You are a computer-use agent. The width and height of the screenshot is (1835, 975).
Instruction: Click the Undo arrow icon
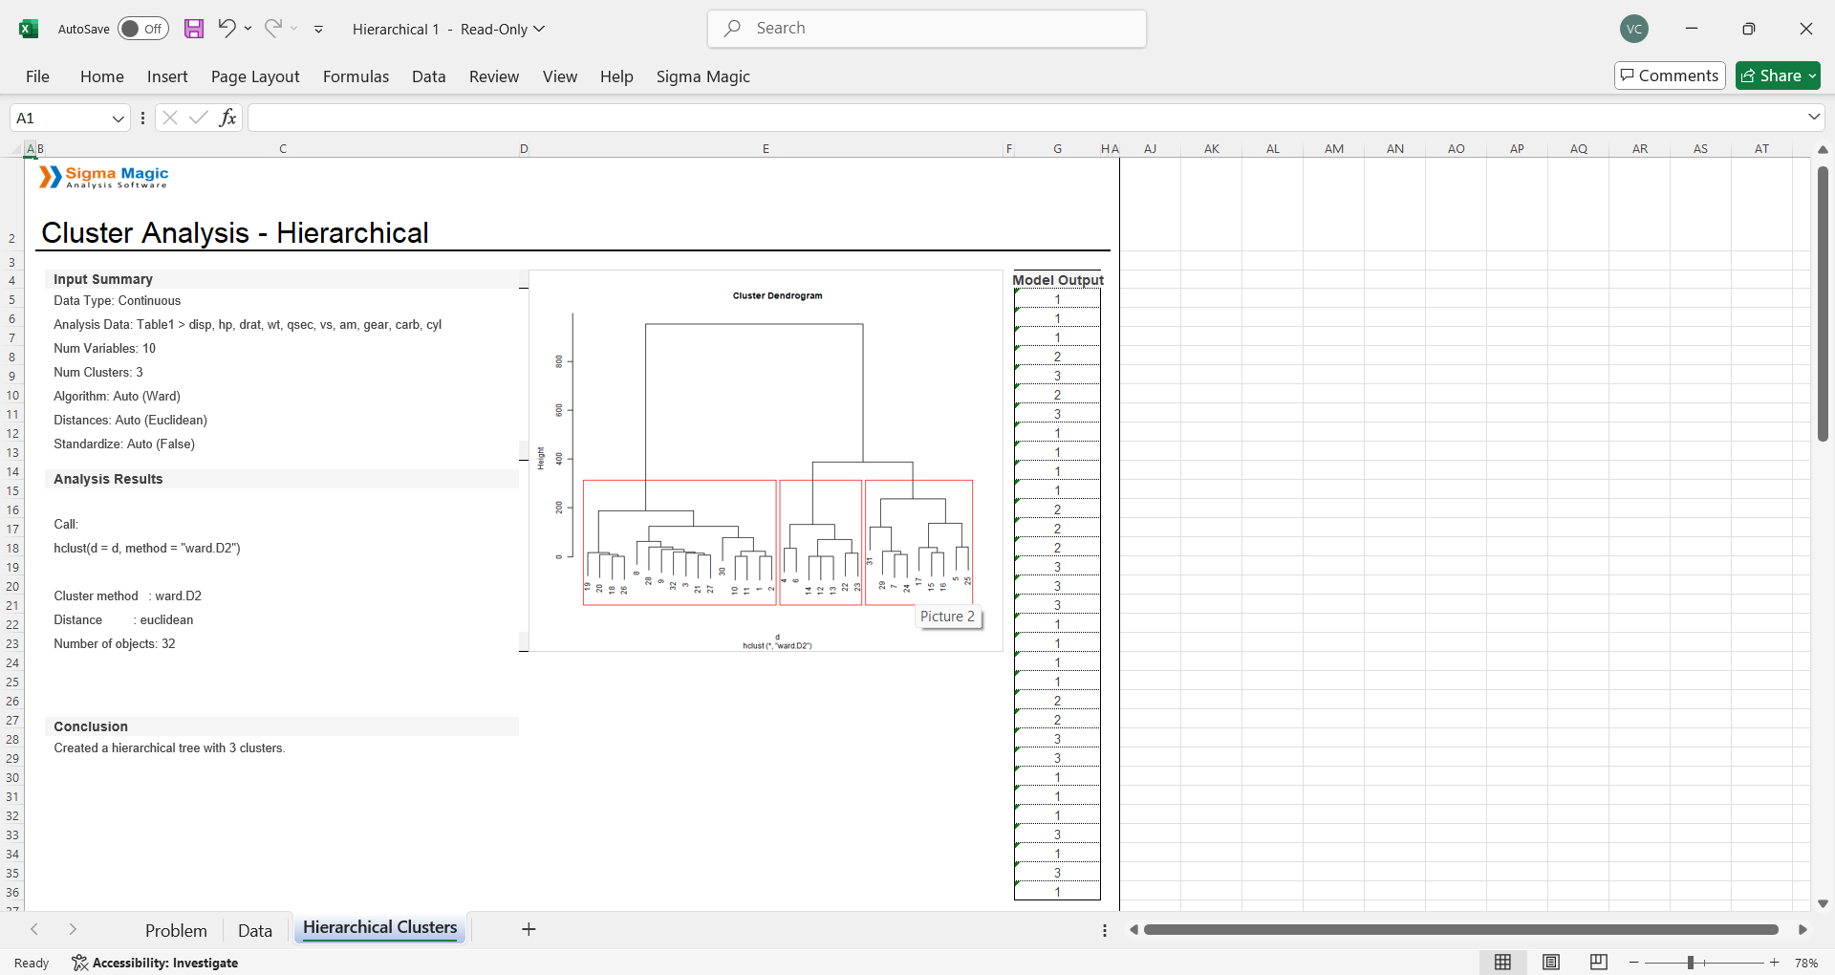[x=227, y=29]
